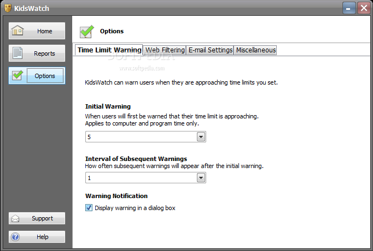Click the envelope icon on Support button
373x251 pixels.
click(15, 218)
